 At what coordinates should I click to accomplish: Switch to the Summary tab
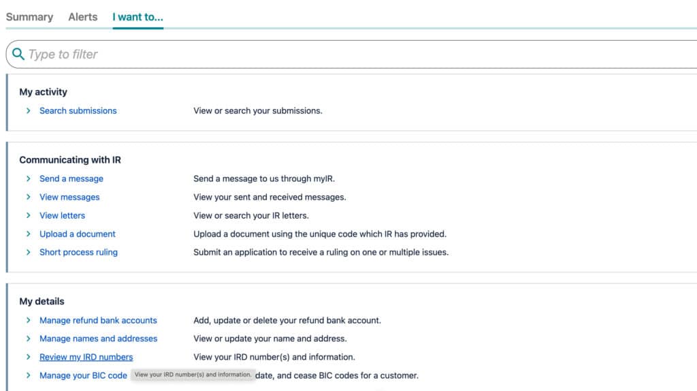click(x=29, y=17)
